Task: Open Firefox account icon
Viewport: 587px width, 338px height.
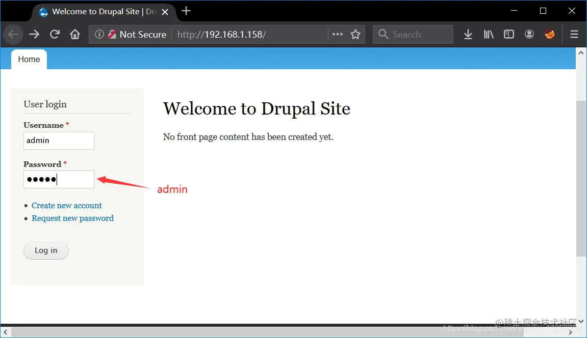Action: click(x=529, y=35)
